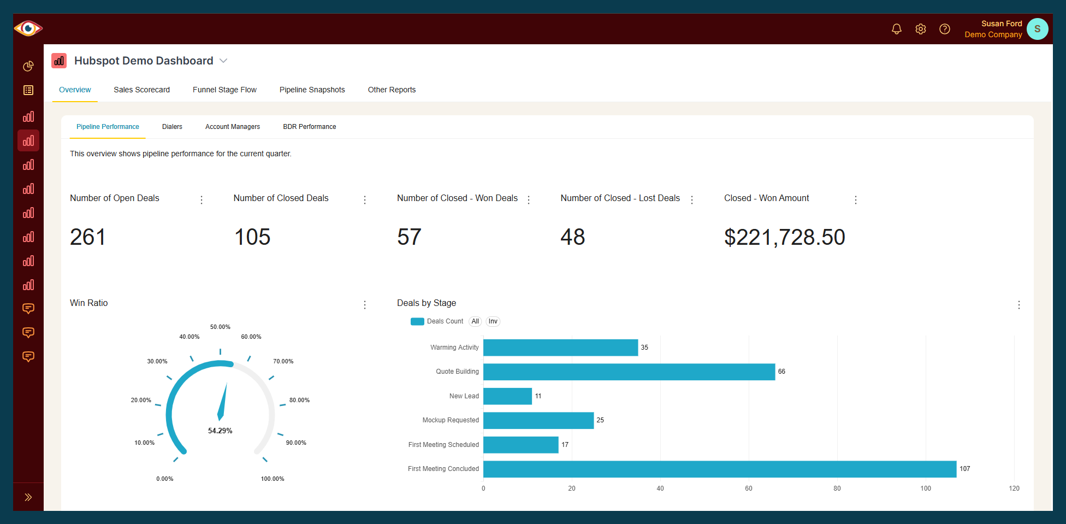Click the 105 closed deals value
The height and width of the screenshot is (524, 1066).
click(252, 237)
